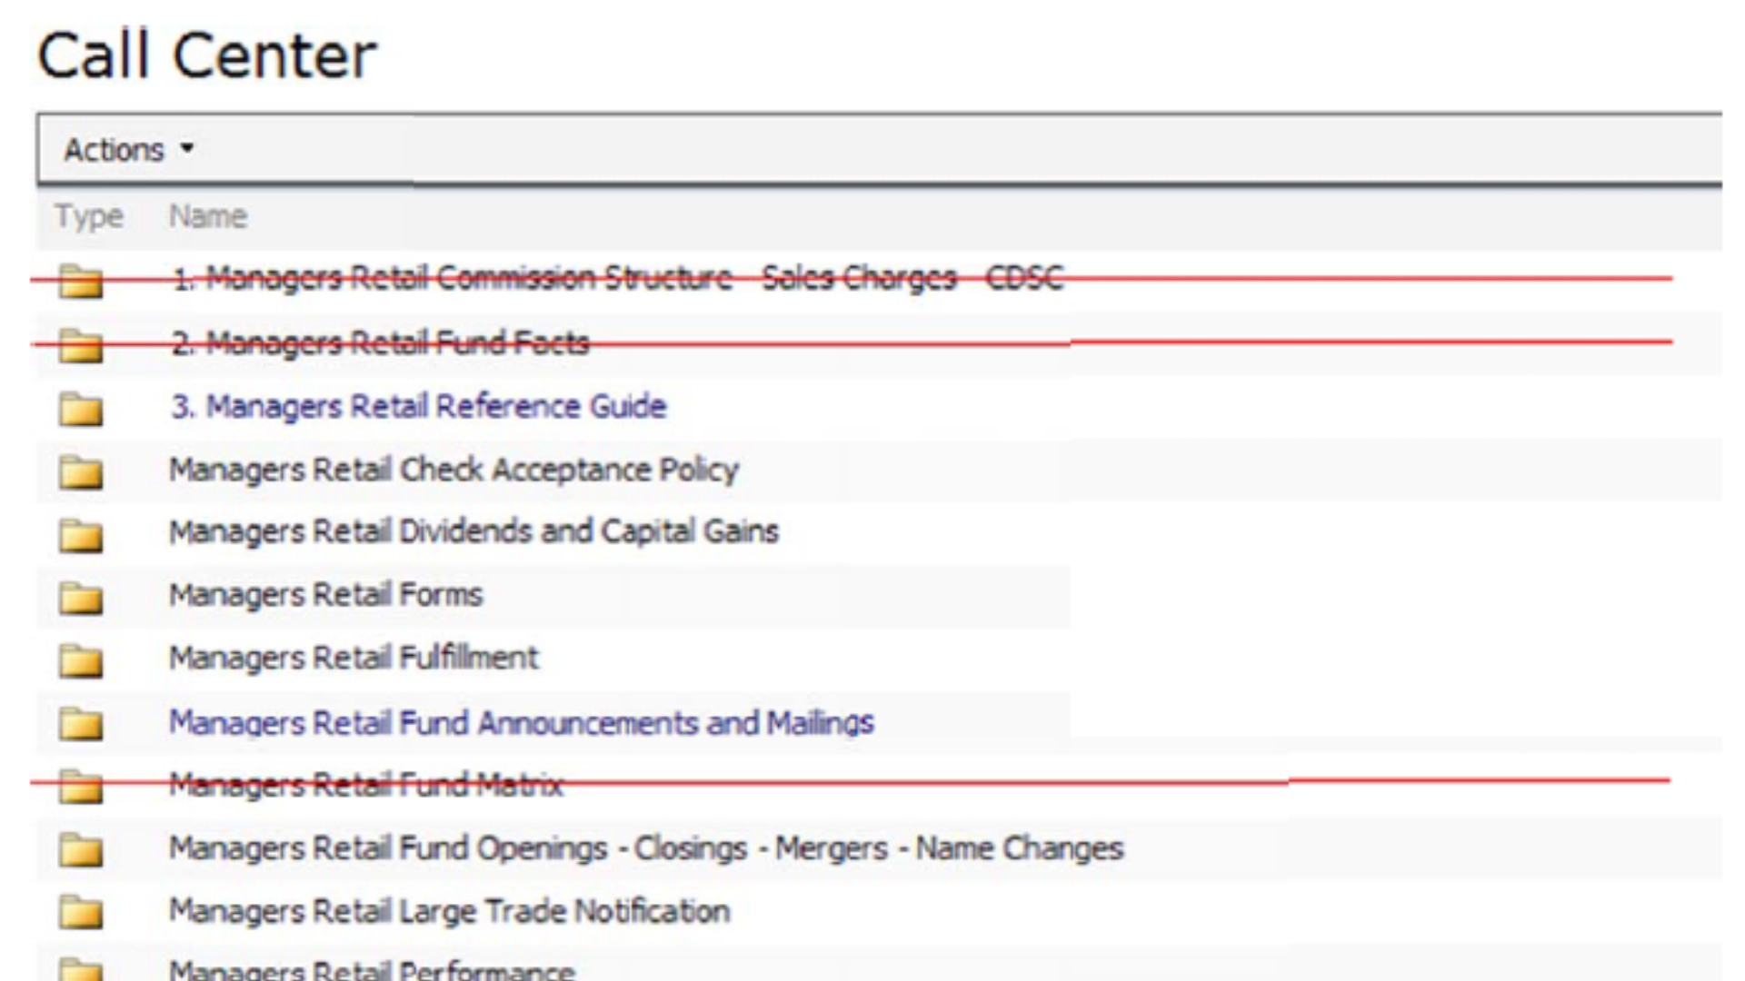
Task: Click folder icon for Fund Openings - Closings
Action: pos(80,849)
